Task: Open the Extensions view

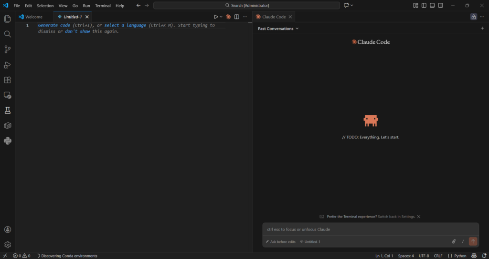Action: pyautogui.click(x=8, y=80)
